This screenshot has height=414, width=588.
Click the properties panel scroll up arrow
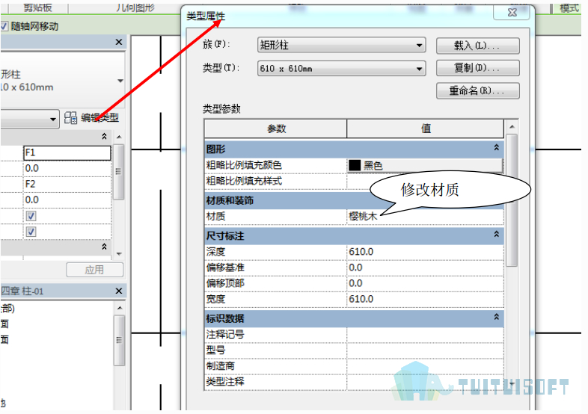[119, 137]
